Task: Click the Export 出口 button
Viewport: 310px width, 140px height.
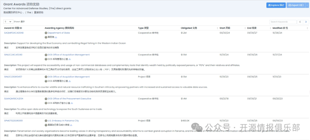Action: pos(296,5)
